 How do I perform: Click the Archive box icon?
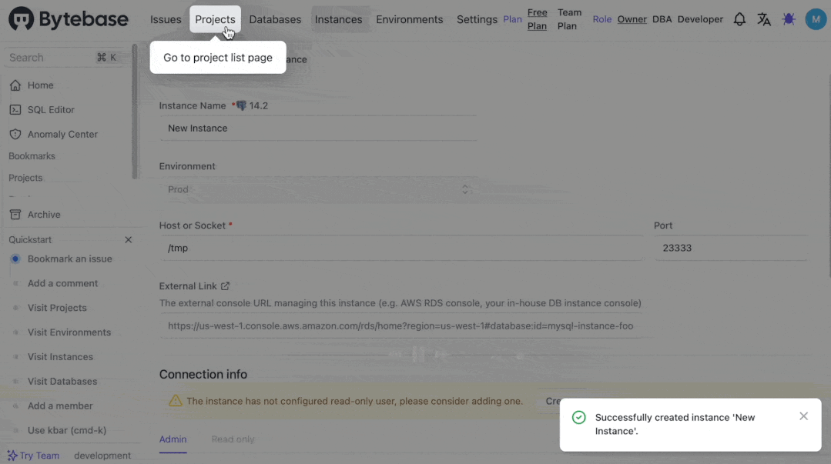(15, 215)
